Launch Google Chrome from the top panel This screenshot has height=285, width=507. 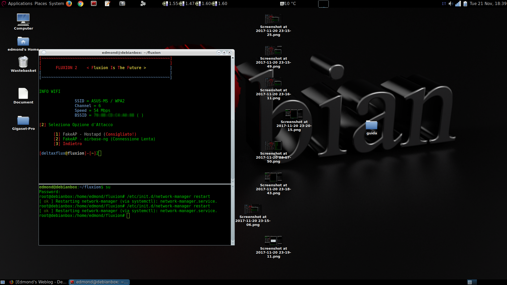tap(81, 3)
